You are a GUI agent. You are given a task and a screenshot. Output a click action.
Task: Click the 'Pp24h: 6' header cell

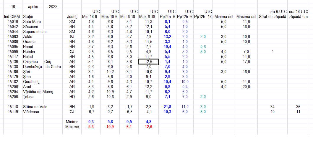168,17
